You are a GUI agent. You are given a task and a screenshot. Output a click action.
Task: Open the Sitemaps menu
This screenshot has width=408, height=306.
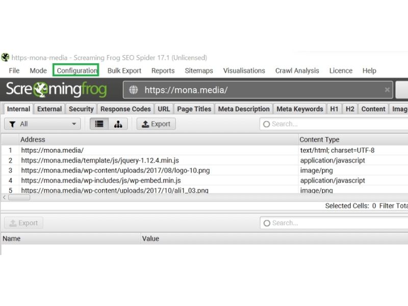[199, 70]
